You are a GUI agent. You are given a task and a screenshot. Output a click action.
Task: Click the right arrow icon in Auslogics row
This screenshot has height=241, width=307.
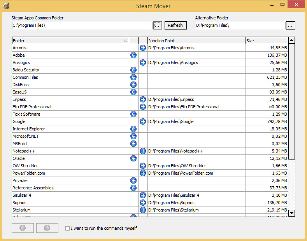click(x=143, y=62)
